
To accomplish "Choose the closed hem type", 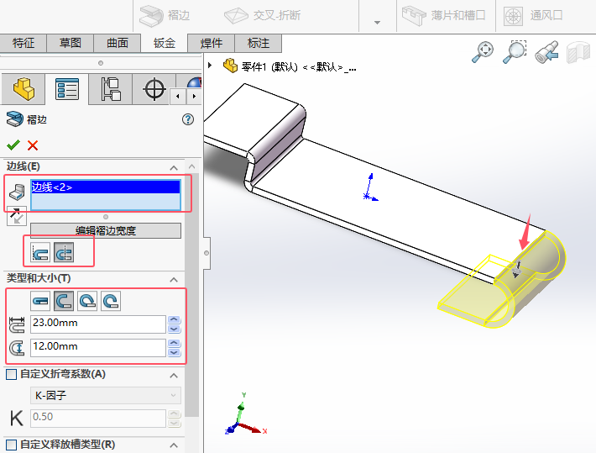I will click(x=40, y=301).
